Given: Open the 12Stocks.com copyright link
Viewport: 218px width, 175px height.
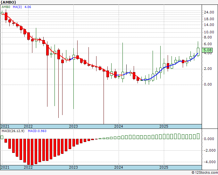Looking at the screenshot, I should 205,173.
